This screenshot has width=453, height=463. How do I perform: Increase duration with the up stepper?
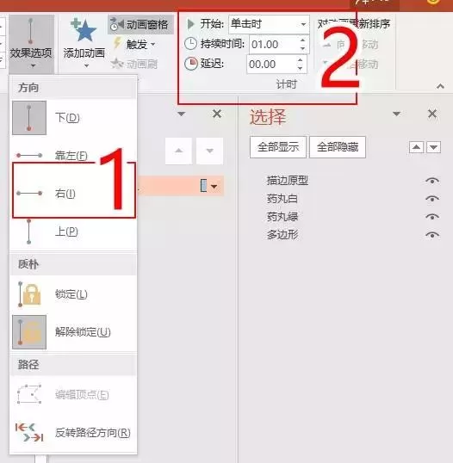pyautogui.click(x=302, y=40)
